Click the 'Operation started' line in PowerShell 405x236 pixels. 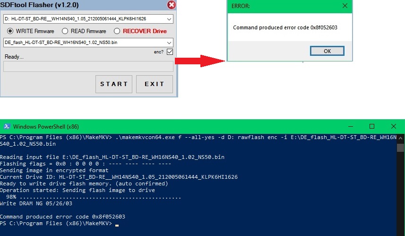tap(78, 190)
